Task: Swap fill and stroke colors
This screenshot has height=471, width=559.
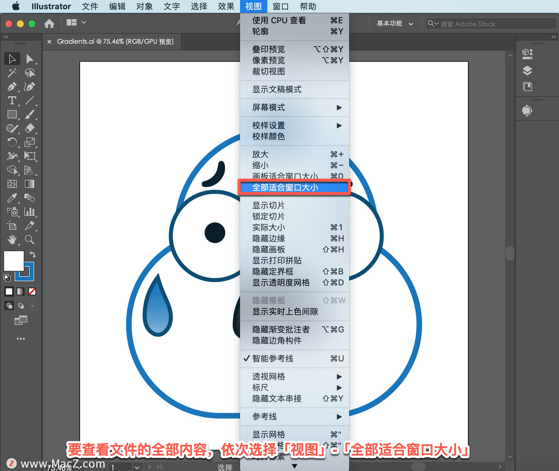Action: point(33,254)
